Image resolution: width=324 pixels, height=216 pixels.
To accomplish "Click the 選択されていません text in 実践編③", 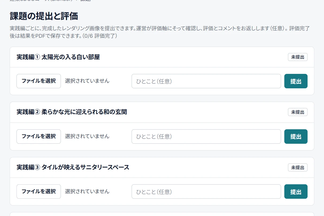I will point(87,191).
